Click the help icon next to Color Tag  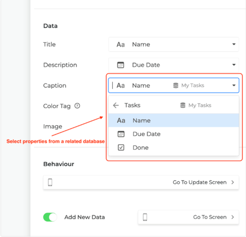click(x=77, y=106)
